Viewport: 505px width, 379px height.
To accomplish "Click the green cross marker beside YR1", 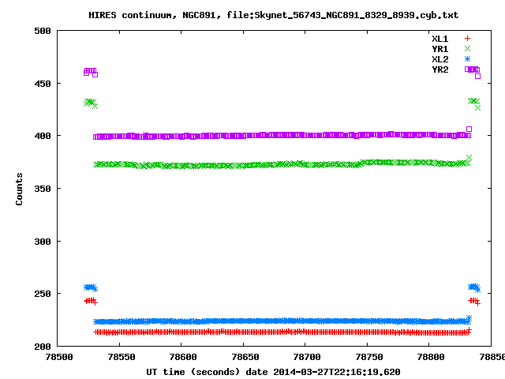I will pos(467,49).
